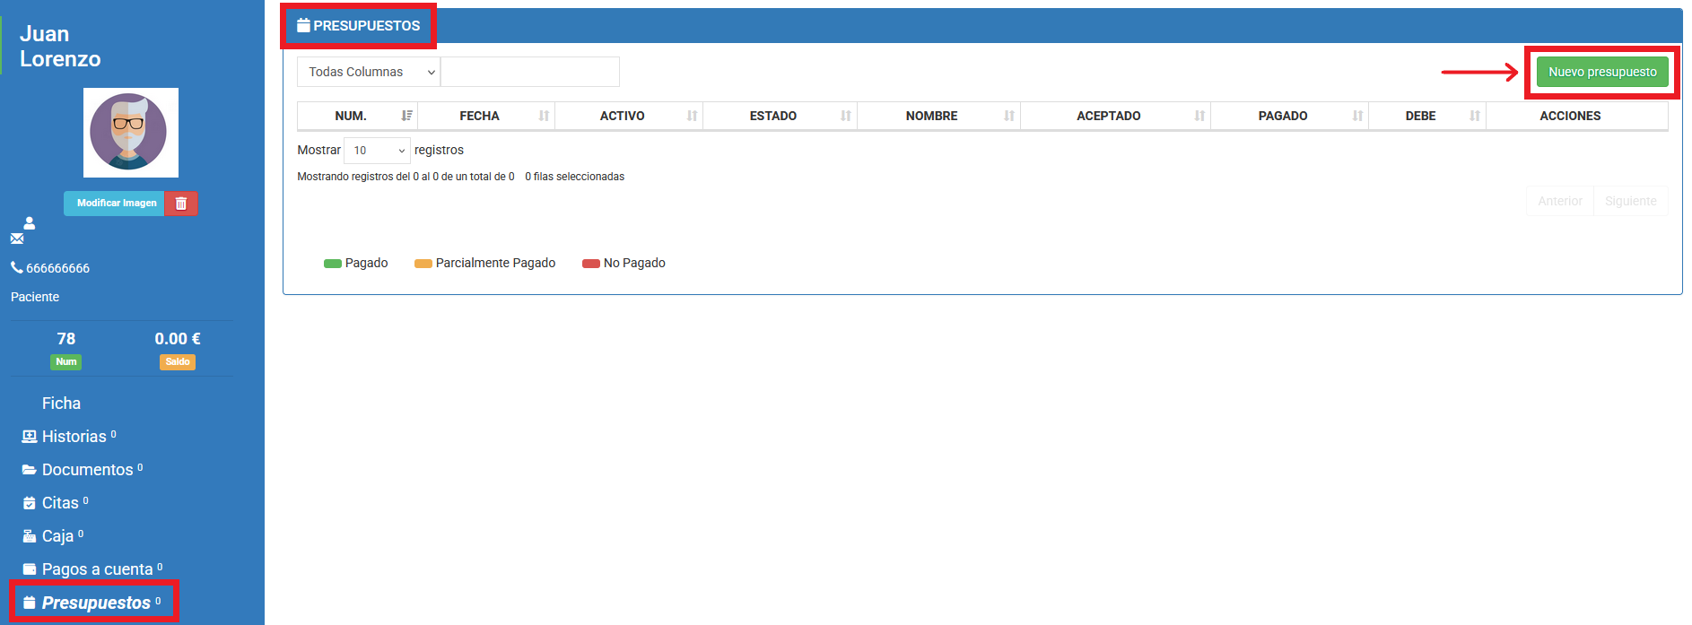The width and height of the screenshot is (1692, 625).
Task: Open the Mostrar registros count dropdown
Action: pos(377,151)
